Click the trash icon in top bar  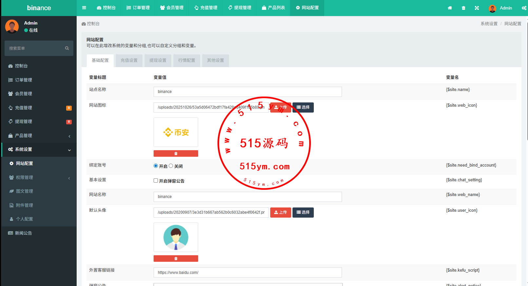463,8
